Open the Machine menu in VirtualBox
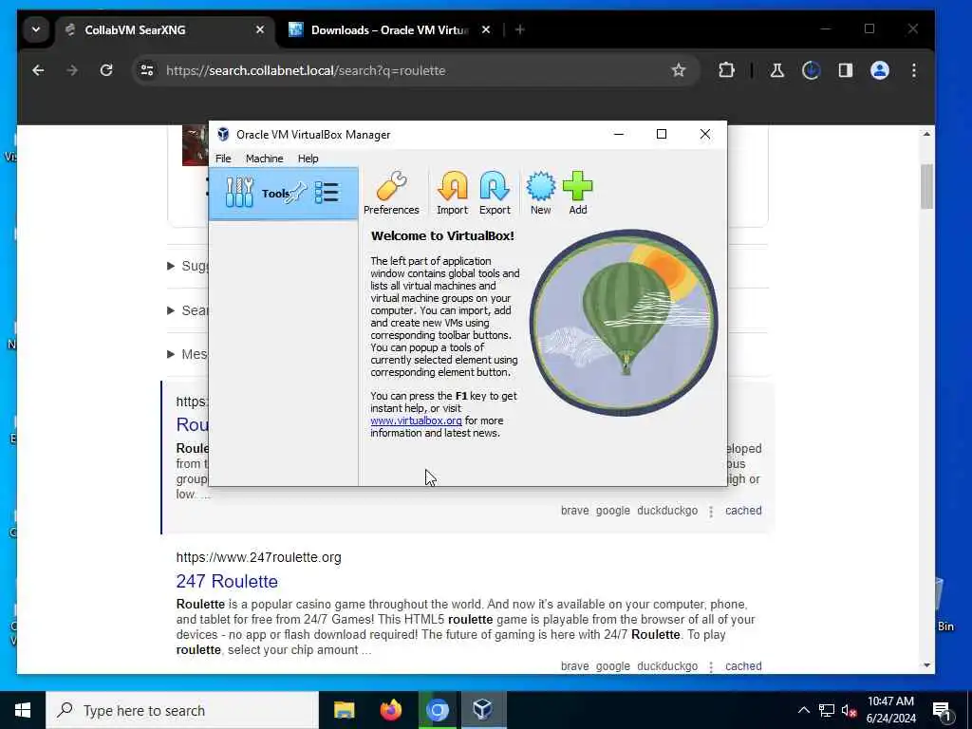972x729 pixels. (264, 159)
